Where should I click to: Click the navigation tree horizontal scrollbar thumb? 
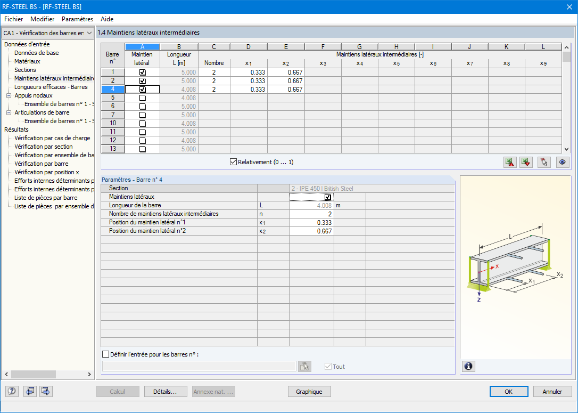[34, 374]
